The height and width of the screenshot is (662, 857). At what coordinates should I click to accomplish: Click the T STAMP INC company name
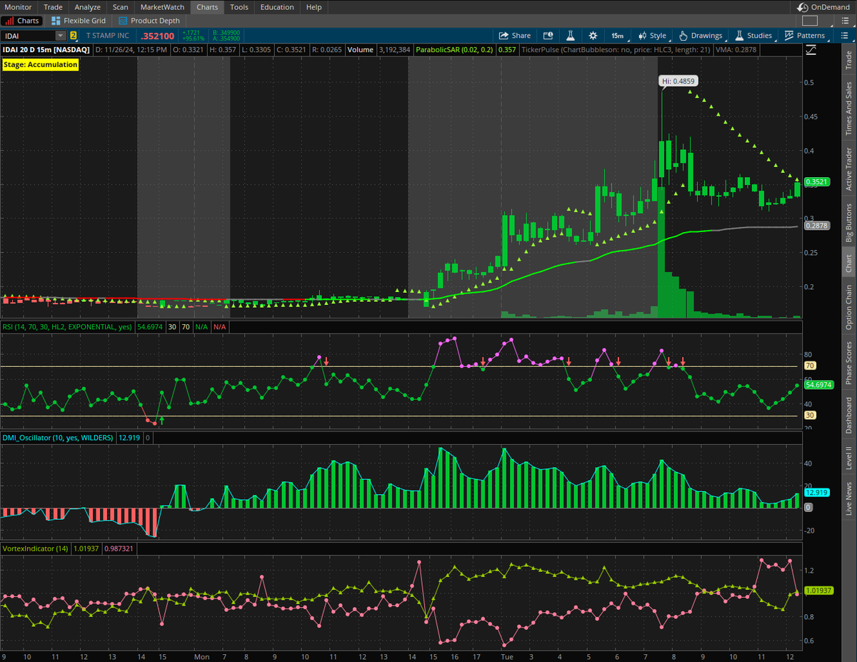tap(108, 36)
